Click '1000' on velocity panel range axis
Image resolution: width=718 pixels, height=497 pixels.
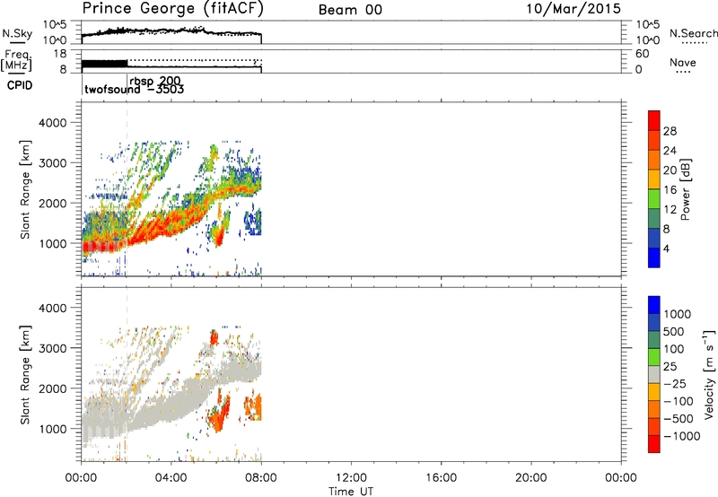[53, 429]
